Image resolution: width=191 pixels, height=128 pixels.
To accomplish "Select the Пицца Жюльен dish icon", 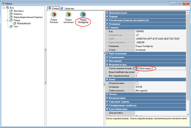I will (54, 15).
